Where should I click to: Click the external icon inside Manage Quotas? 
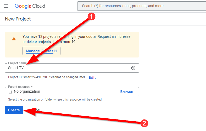click(x=55, y=51)
